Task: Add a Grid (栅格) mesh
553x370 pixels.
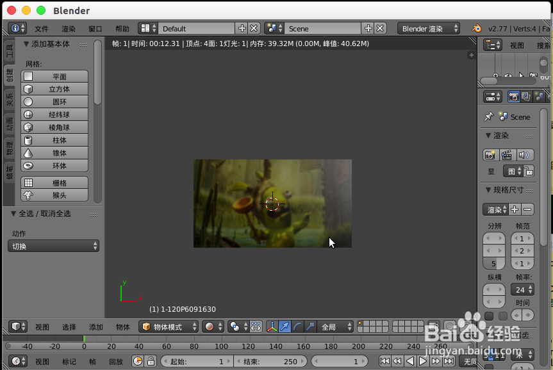Action: (x=54, y=183)
